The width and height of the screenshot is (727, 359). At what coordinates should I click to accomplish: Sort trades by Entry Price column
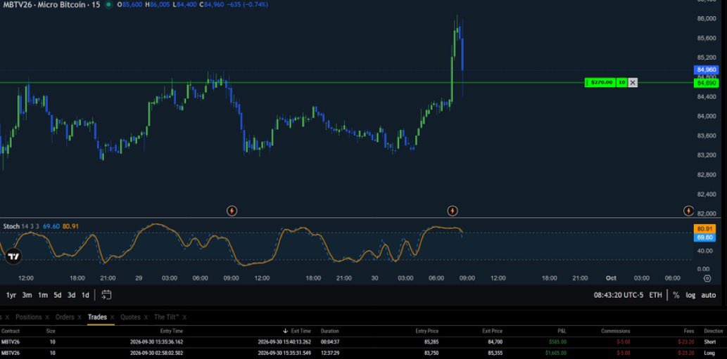427,331
